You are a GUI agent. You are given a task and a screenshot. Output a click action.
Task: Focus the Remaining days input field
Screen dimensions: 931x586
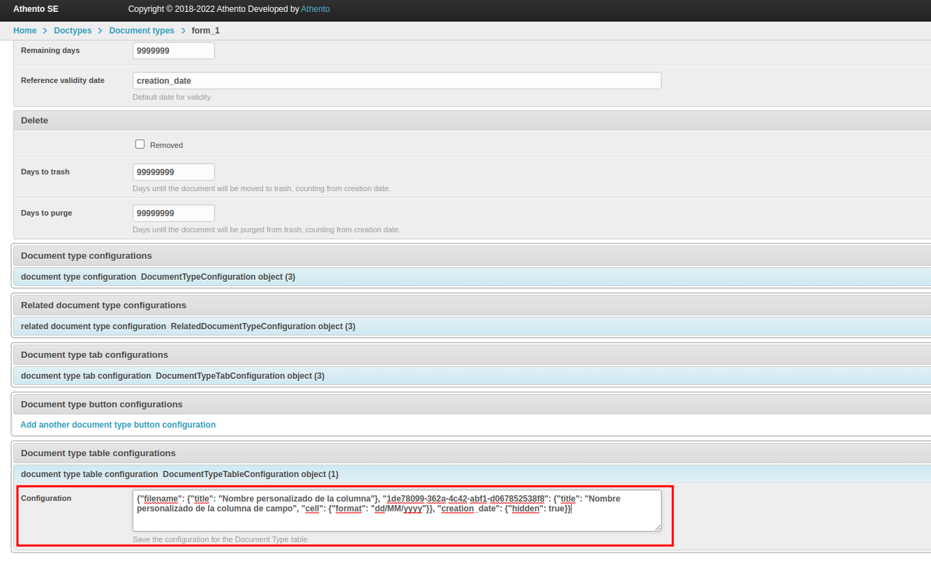(173, 51)
